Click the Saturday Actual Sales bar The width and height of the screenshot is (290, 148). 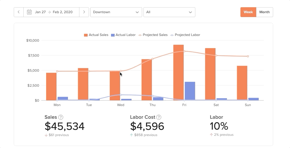coord(210,74)
